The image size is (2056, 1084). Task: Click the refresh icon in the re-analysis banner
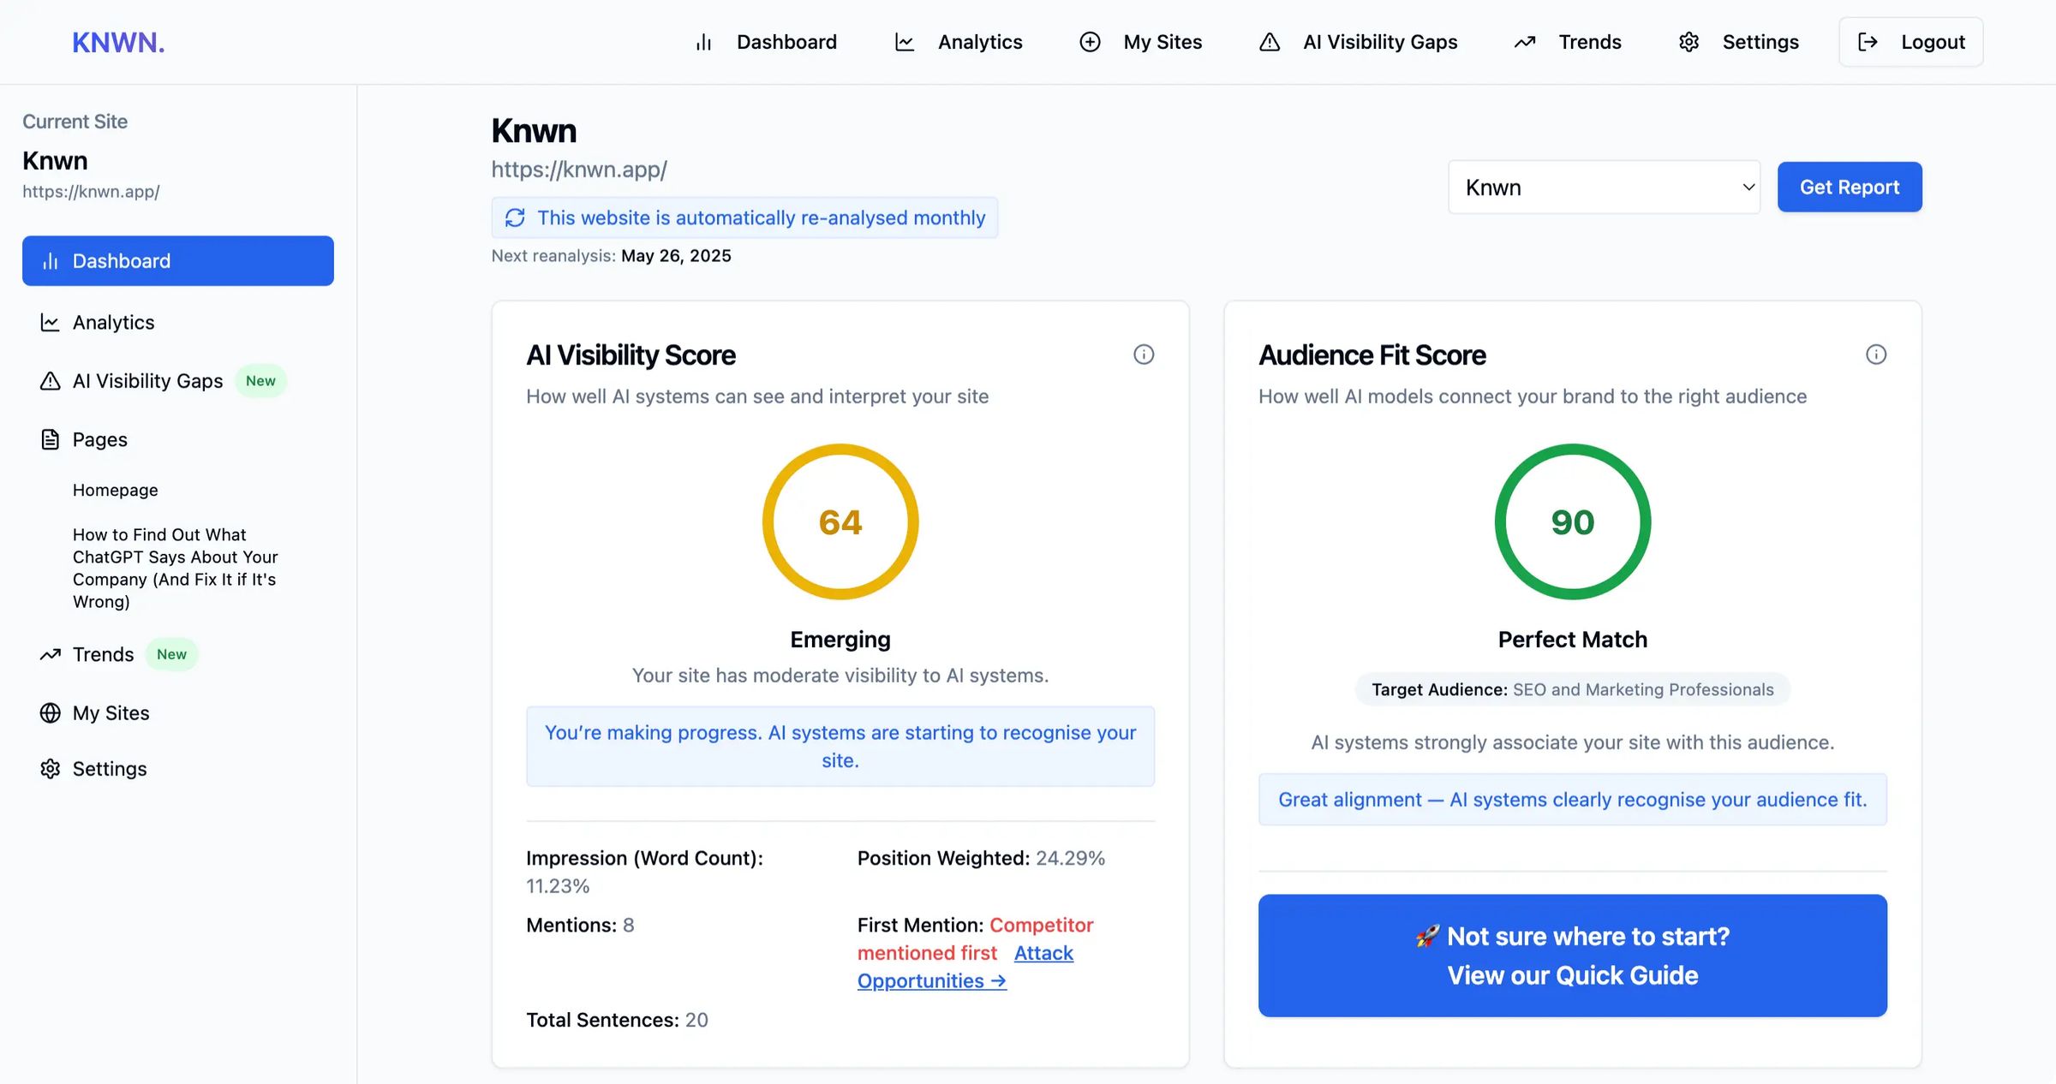pyautogui.click(x=515, y=217)
